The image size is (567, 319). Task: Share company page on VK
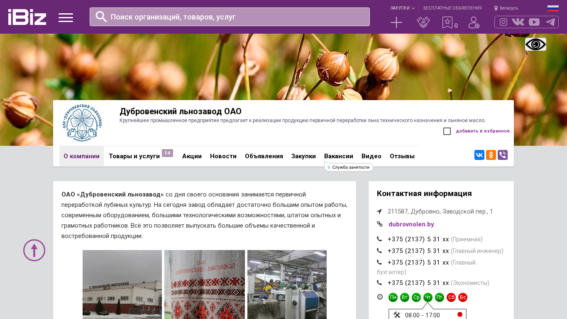click(479, 155)
